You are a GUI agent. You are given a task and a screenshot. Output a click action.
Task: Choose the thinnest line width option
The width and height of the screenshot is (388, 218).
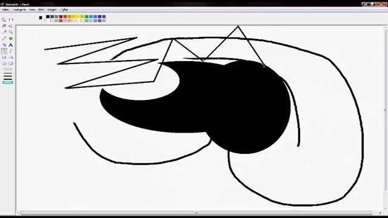(x=8, y=70)
